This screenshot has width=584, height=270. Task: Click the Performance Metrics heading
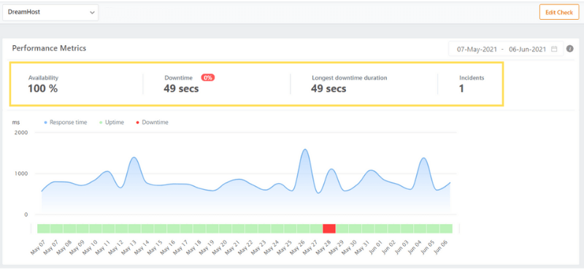point(49,48)
